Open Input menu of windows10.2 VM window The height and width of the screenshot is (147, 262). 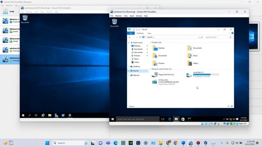click(x=132, y=16)
